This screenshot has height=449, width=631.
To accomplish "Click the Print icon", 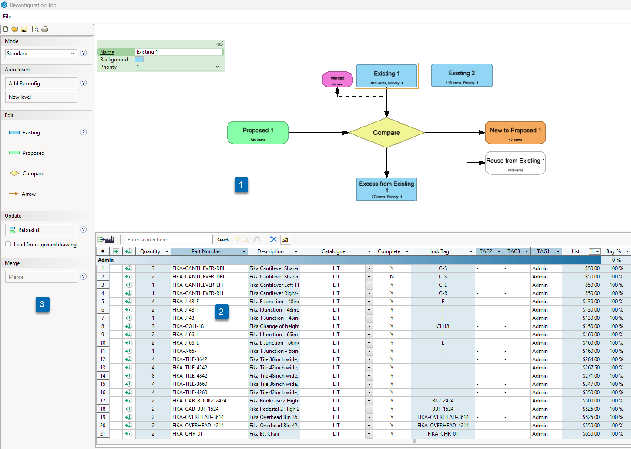I will pyautogui.click(x=45, y=29).
